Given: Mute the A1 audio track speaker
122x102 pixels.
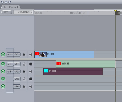Looking at the screenshot, I should [x=3, y=64].
